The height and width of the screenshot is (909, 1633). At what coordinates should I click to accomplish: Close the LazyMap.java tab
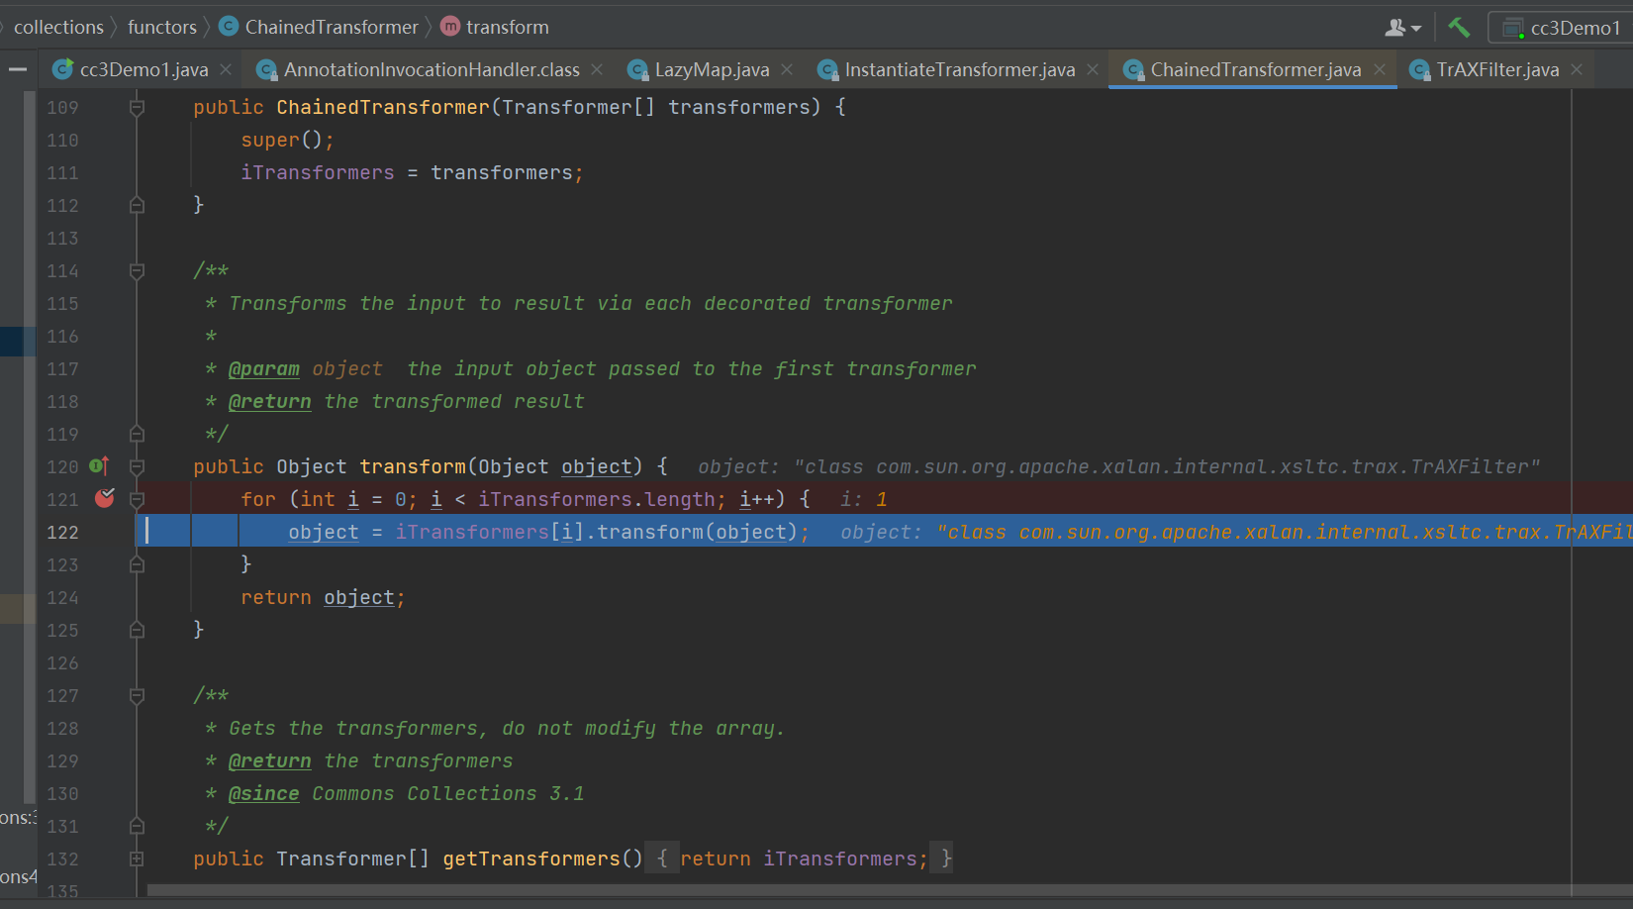click(787, 69)
